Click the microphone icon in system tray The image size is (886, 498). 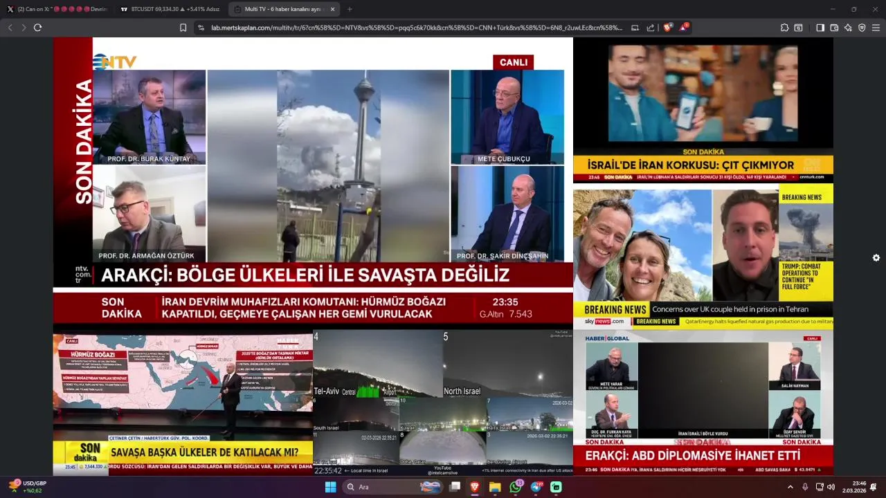[x=805, y=487]
